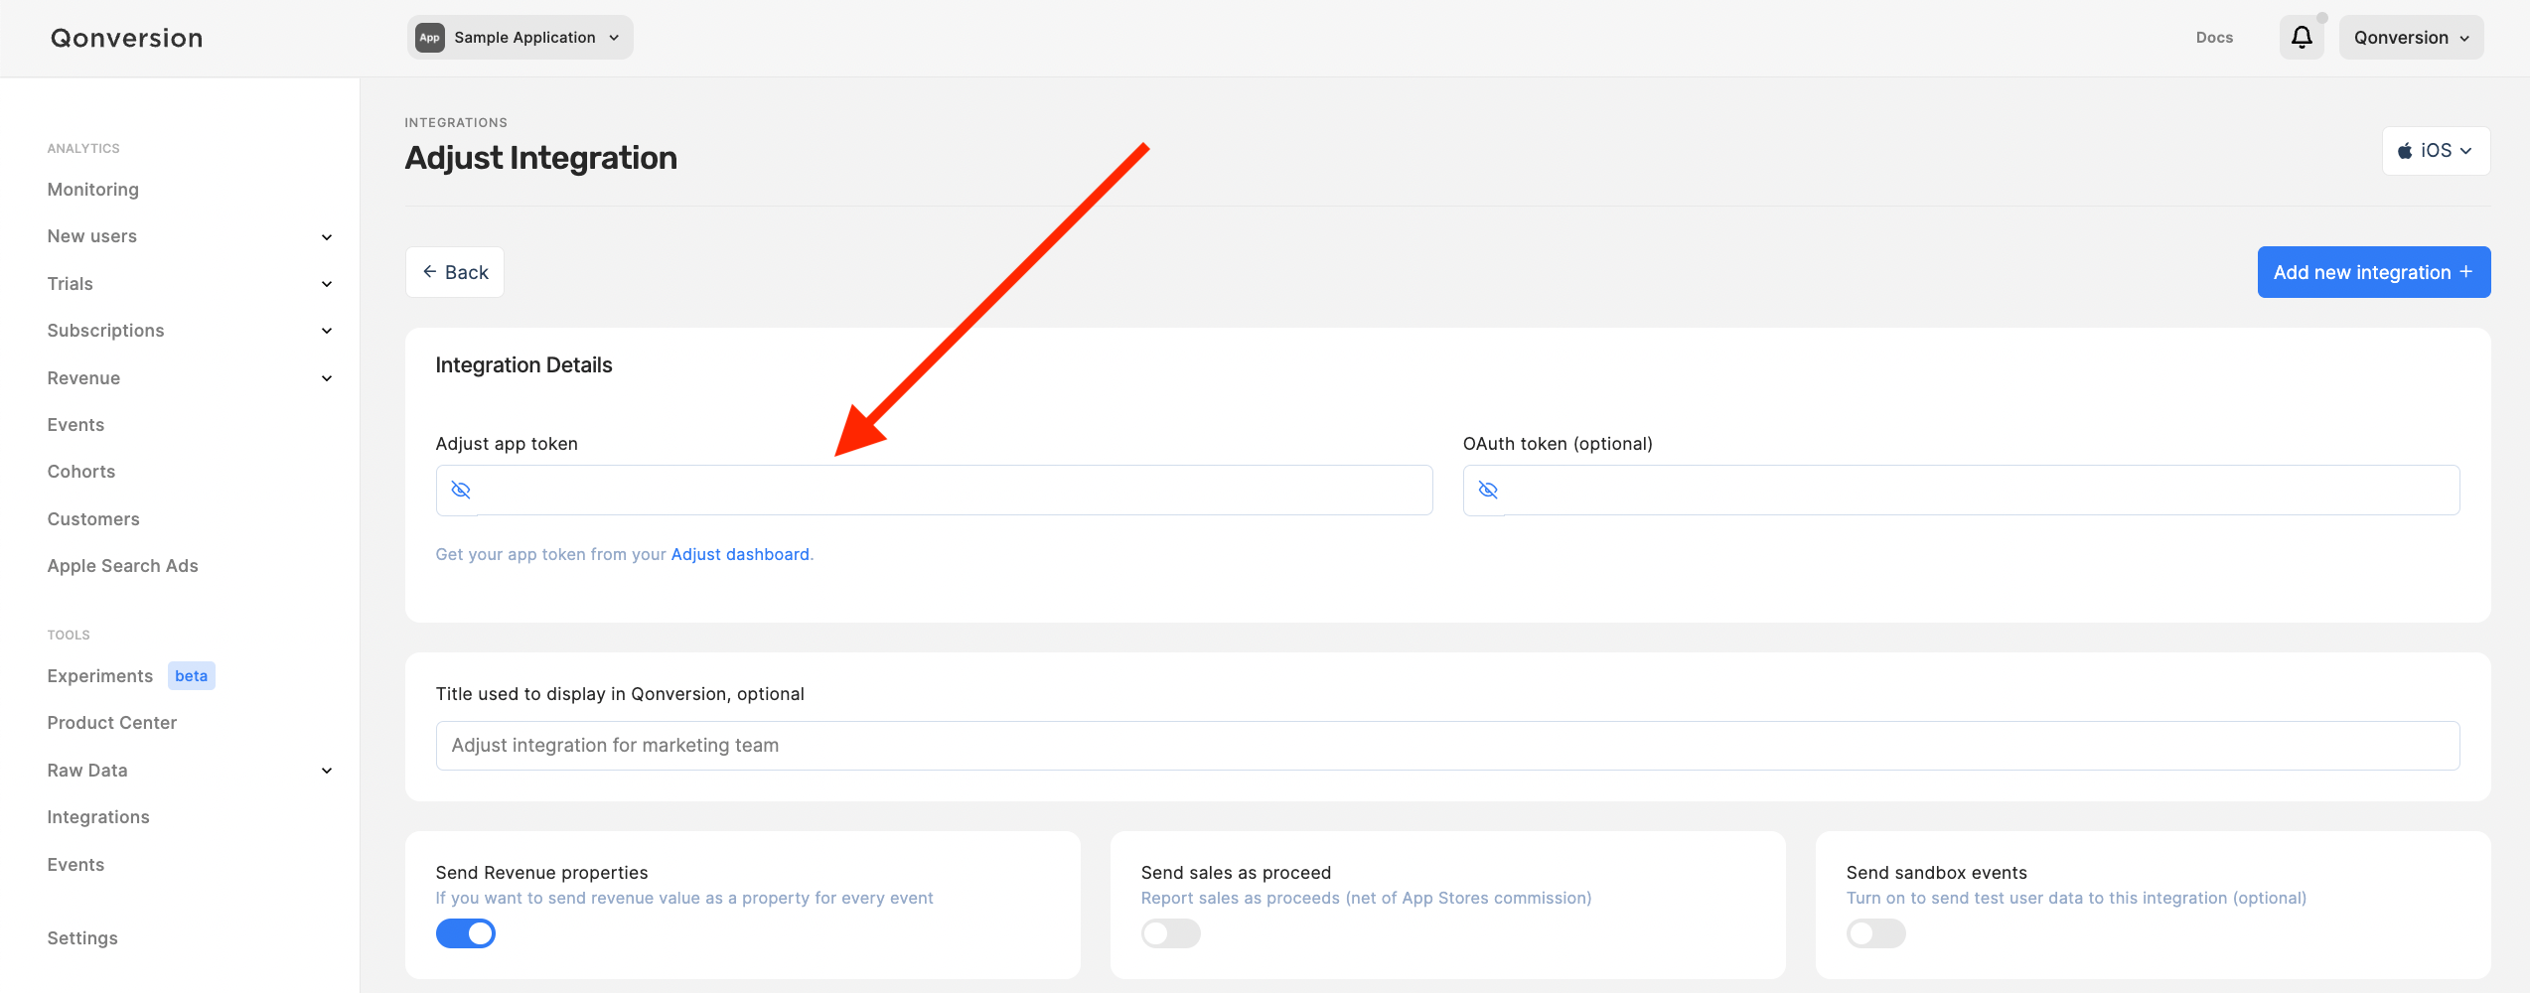Click the Trials sidebar label
The height and width of the screenshot is (993, 2530).
71,284
